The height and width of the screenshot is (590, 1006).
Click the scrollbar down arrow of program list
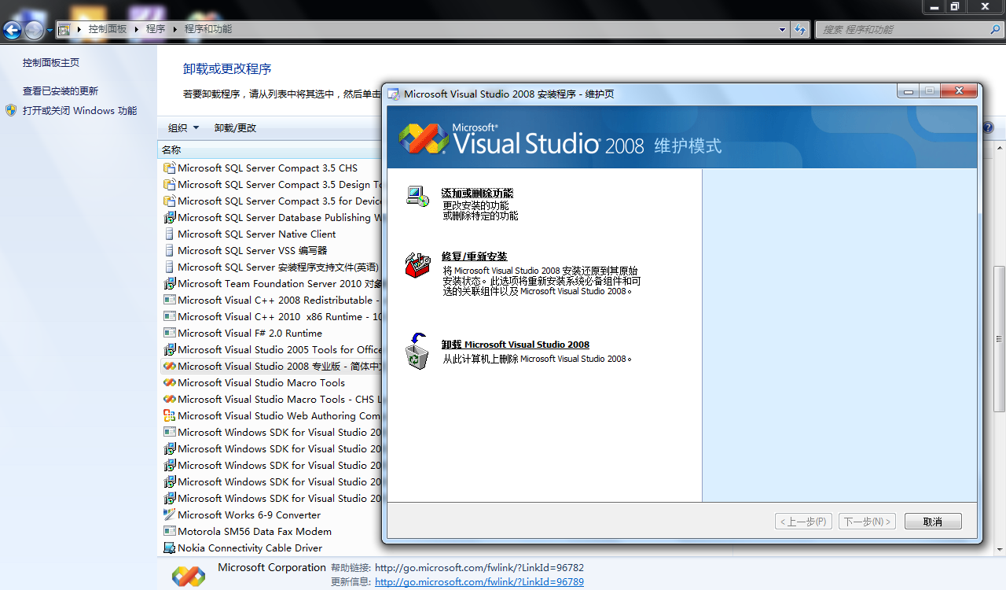pyautogui.click(x=1000, y=549)
